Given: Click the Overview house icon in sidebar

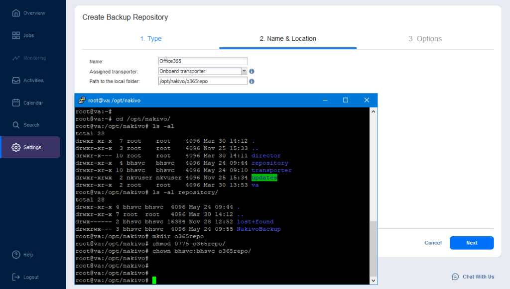Looking at the screenshot, I should tap(16, 13).
